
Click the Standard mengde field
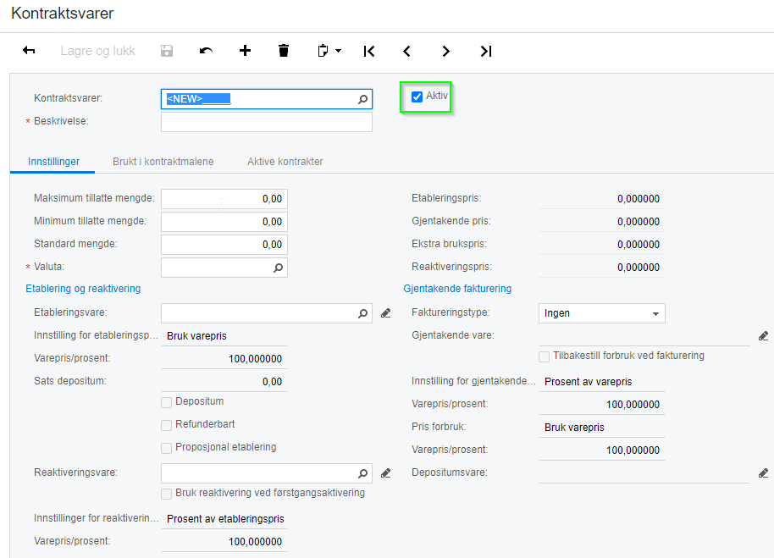pos(224,244)
